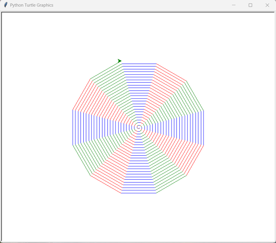Click the spiral's center starting point
This screenshot has width=276, height=243.
coord(139,128)
